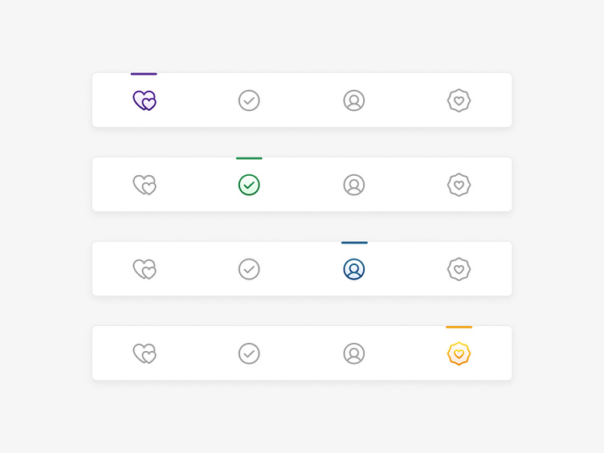Click the active orange heart badge icon

(x=459, y=353)
